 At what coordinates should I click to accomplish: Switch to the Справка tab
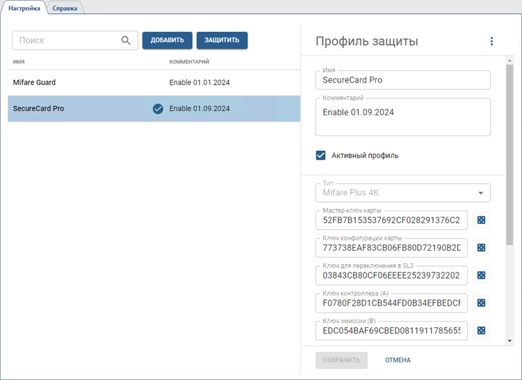click(x=66, y=8)
